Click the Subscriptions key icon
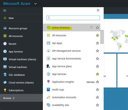 click(5, 90)
